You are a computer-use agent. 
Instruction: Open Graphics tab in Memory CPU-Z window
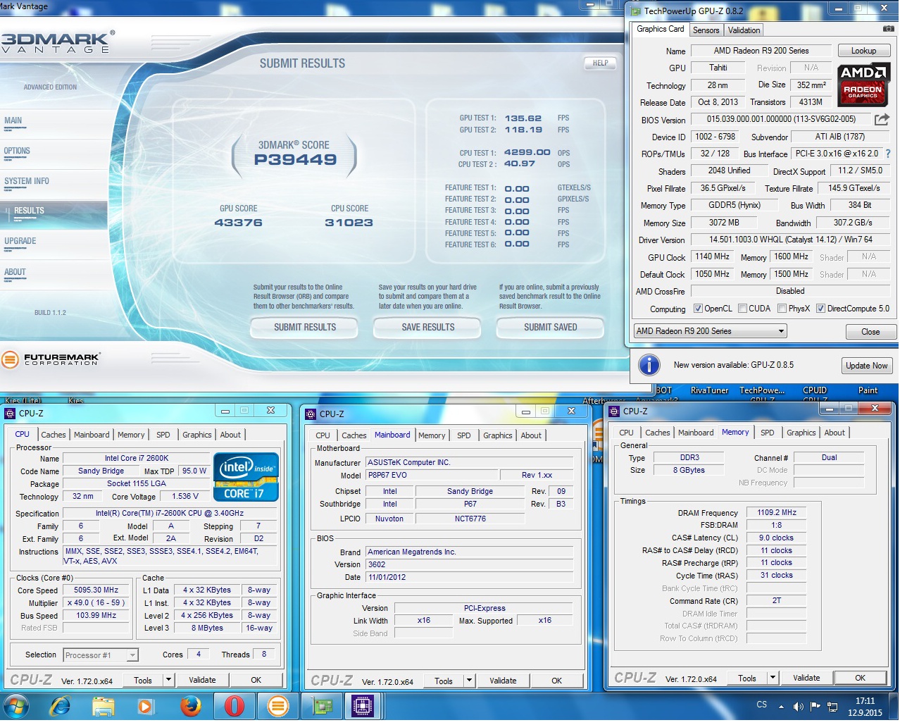tap(801, 433)
